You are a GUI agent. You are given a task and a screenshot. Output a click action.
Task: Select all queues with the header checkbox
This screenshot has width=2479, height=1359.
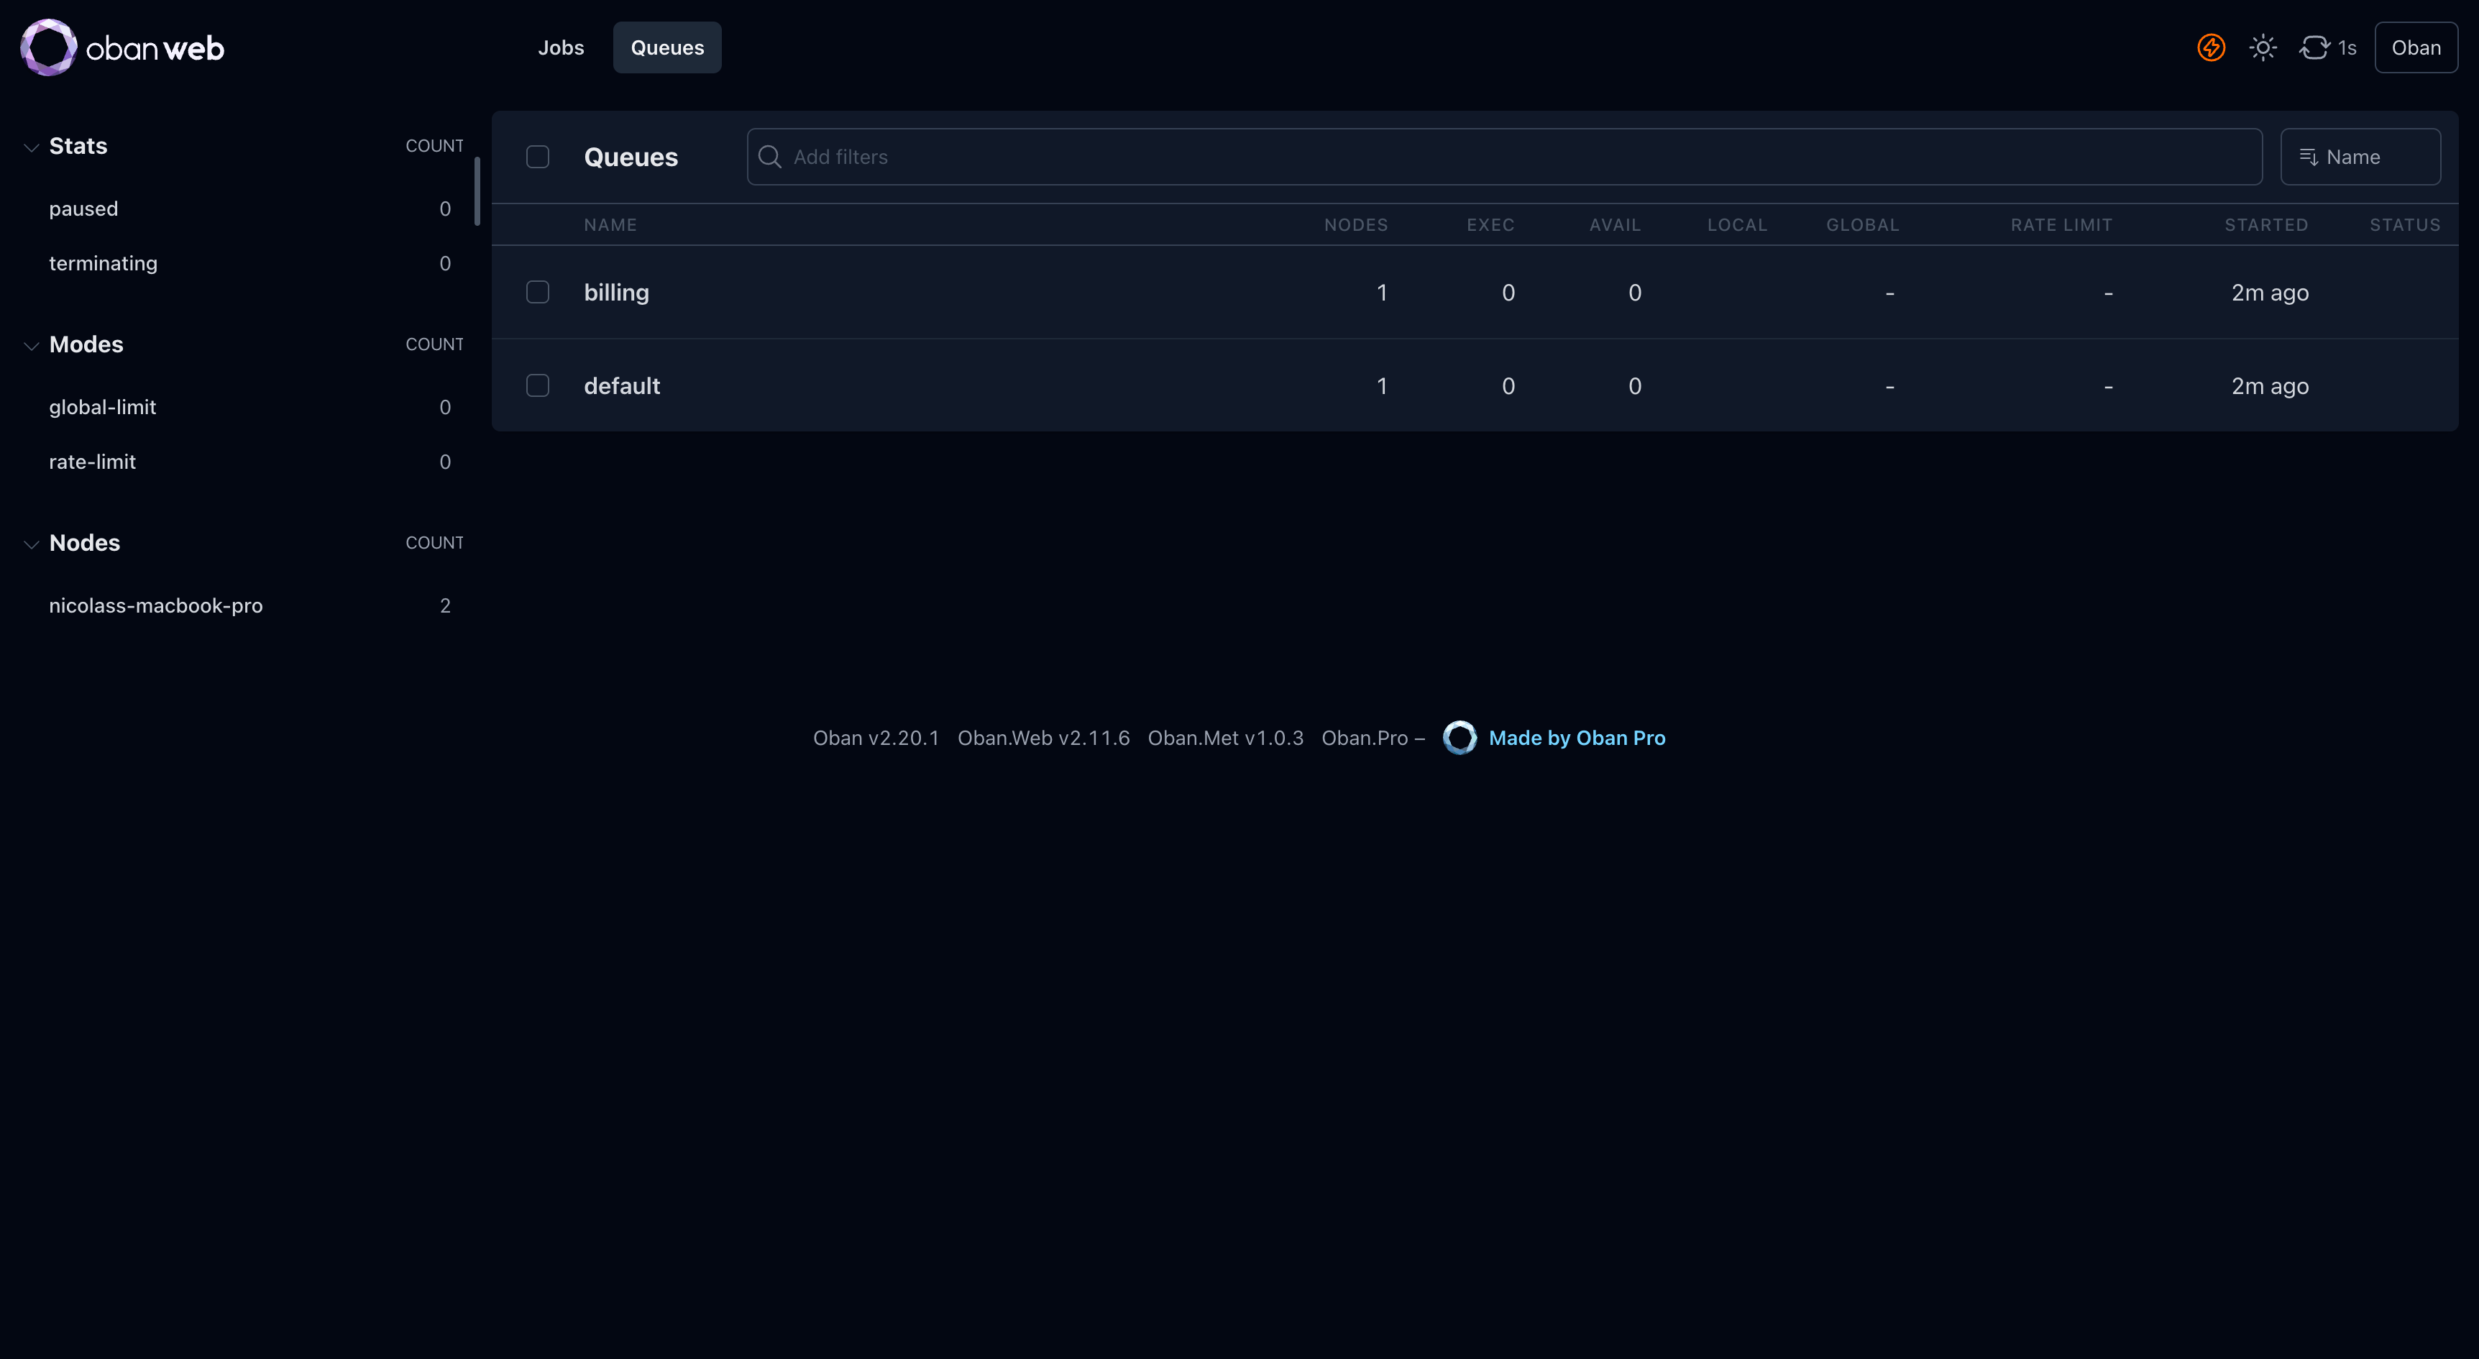tap(538, 156)
